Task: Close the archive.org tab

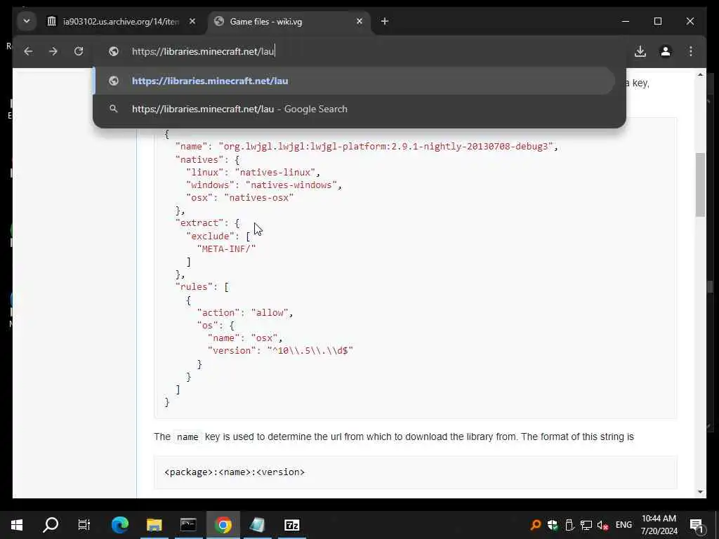Action: (192, 21)
